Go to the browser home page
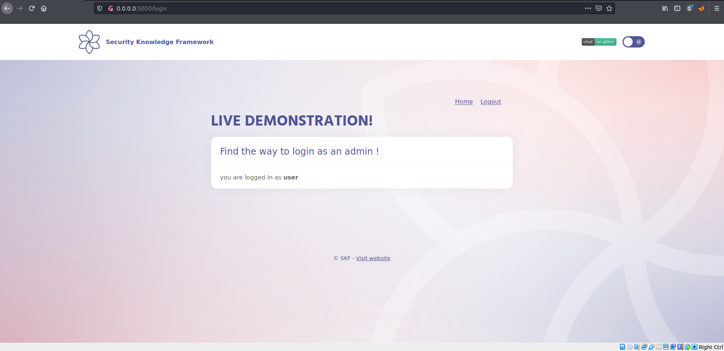 pos(44,8)
